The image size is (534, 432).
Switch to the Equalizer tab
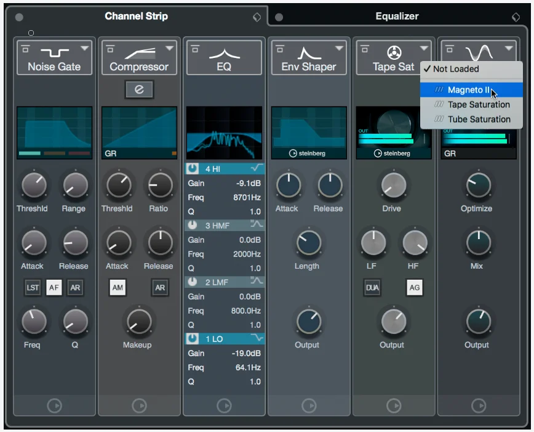(x=397, y=16)
